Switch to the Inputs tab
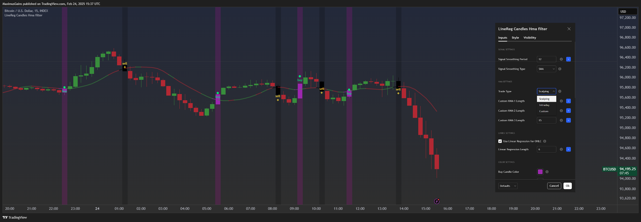 503,38
